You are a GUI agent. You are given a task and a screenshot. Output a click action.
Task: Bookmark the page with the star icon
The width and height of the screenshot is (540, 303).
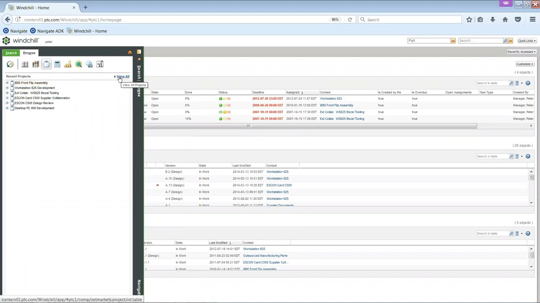(x=469, y=20)
